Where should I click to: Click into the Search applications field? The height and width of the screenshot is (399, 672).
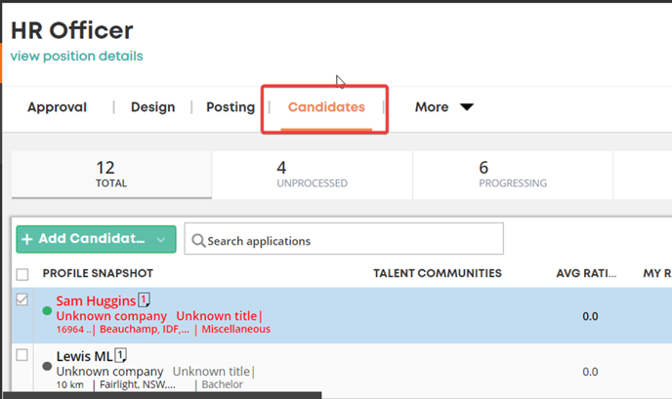(x=344, y=238)
